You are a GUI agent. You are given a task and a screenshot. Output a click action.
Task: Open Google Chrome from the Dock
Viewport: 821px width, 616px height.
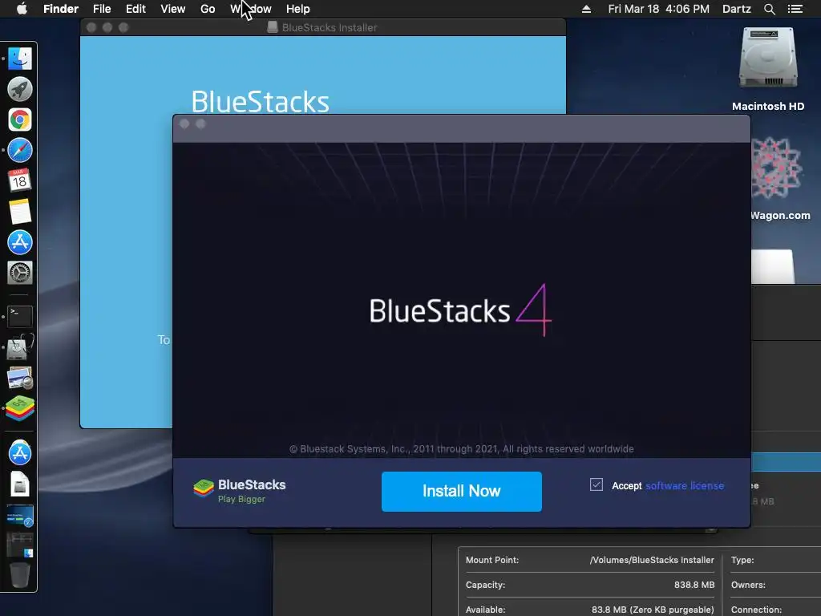[x=20, y=120]
